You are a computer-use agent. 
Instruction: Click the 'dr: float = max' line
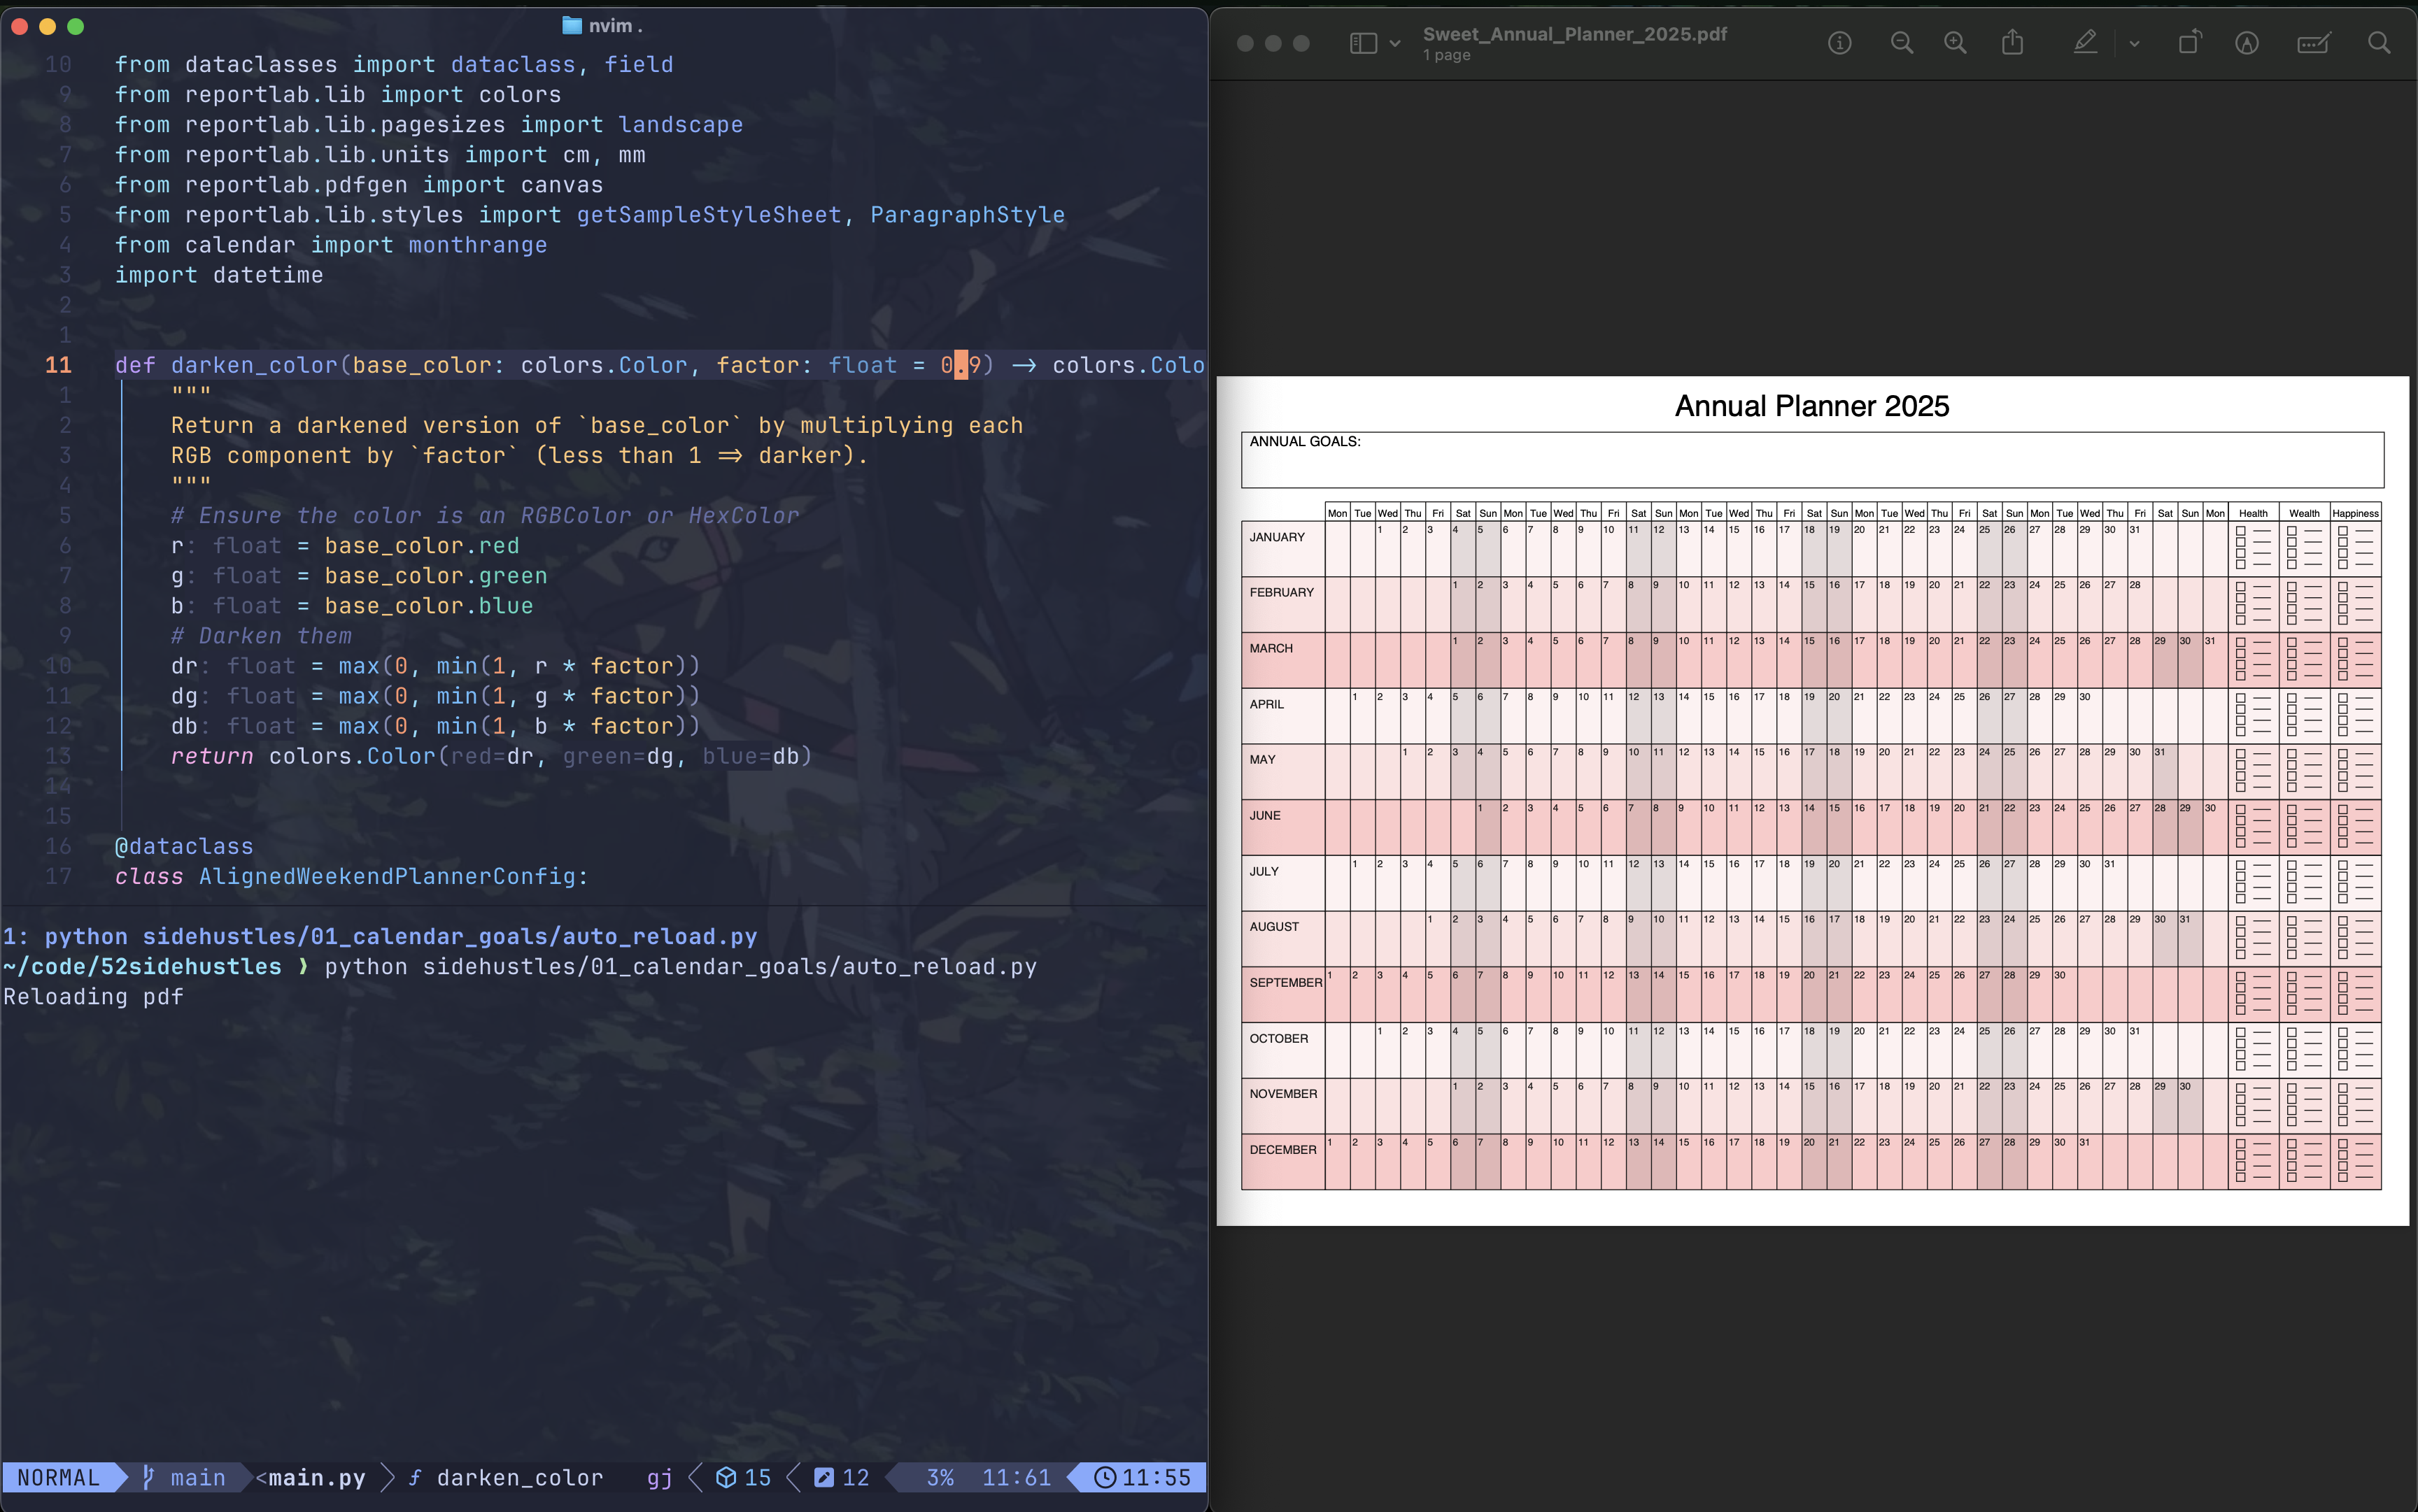(435, 666)
